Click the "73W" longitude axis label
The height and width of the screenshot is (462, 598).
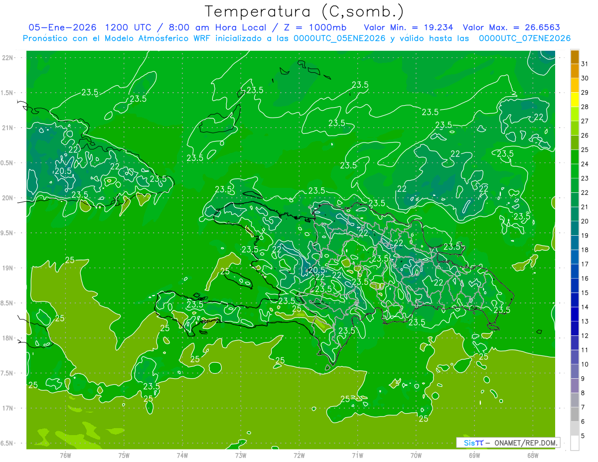point(241,455)
